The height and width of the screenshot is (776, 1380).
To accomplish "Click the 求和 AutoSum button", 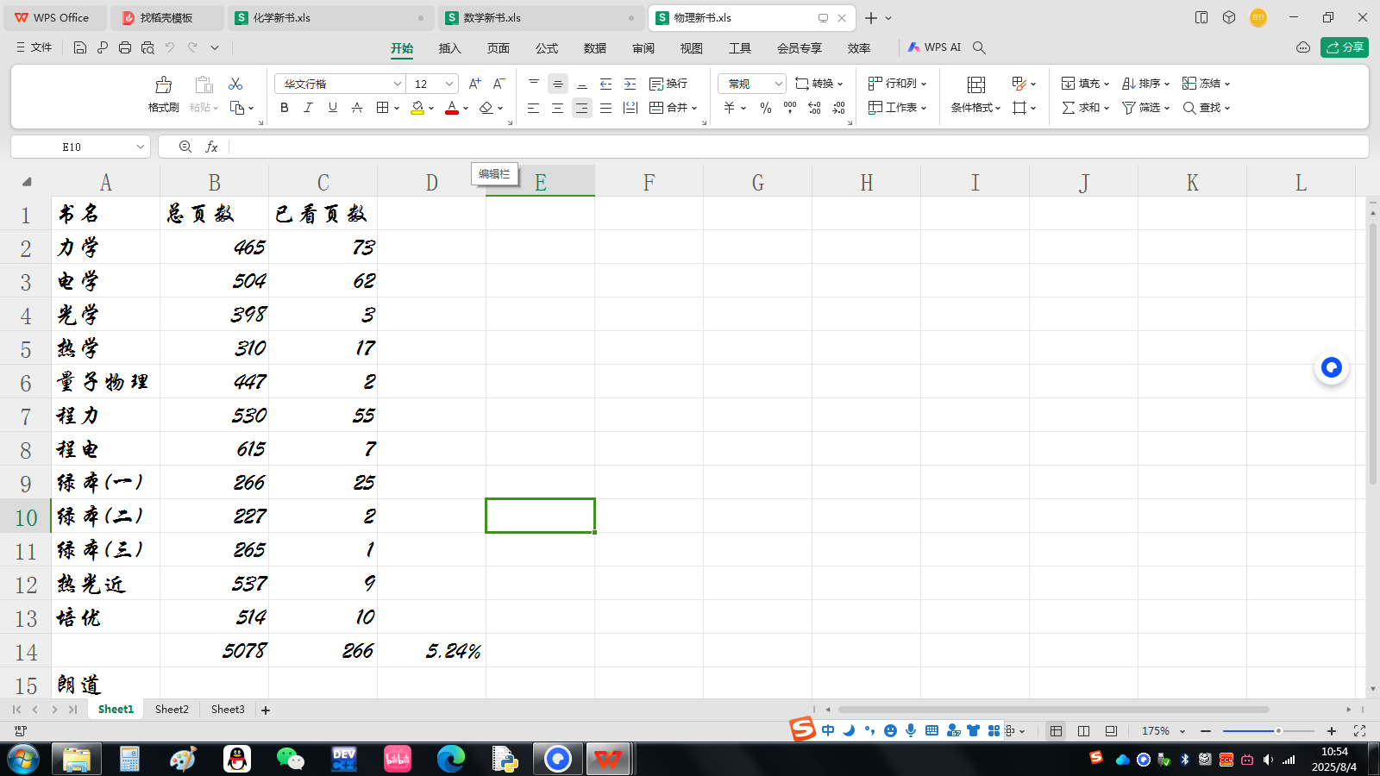I will tap(1085, 108).
